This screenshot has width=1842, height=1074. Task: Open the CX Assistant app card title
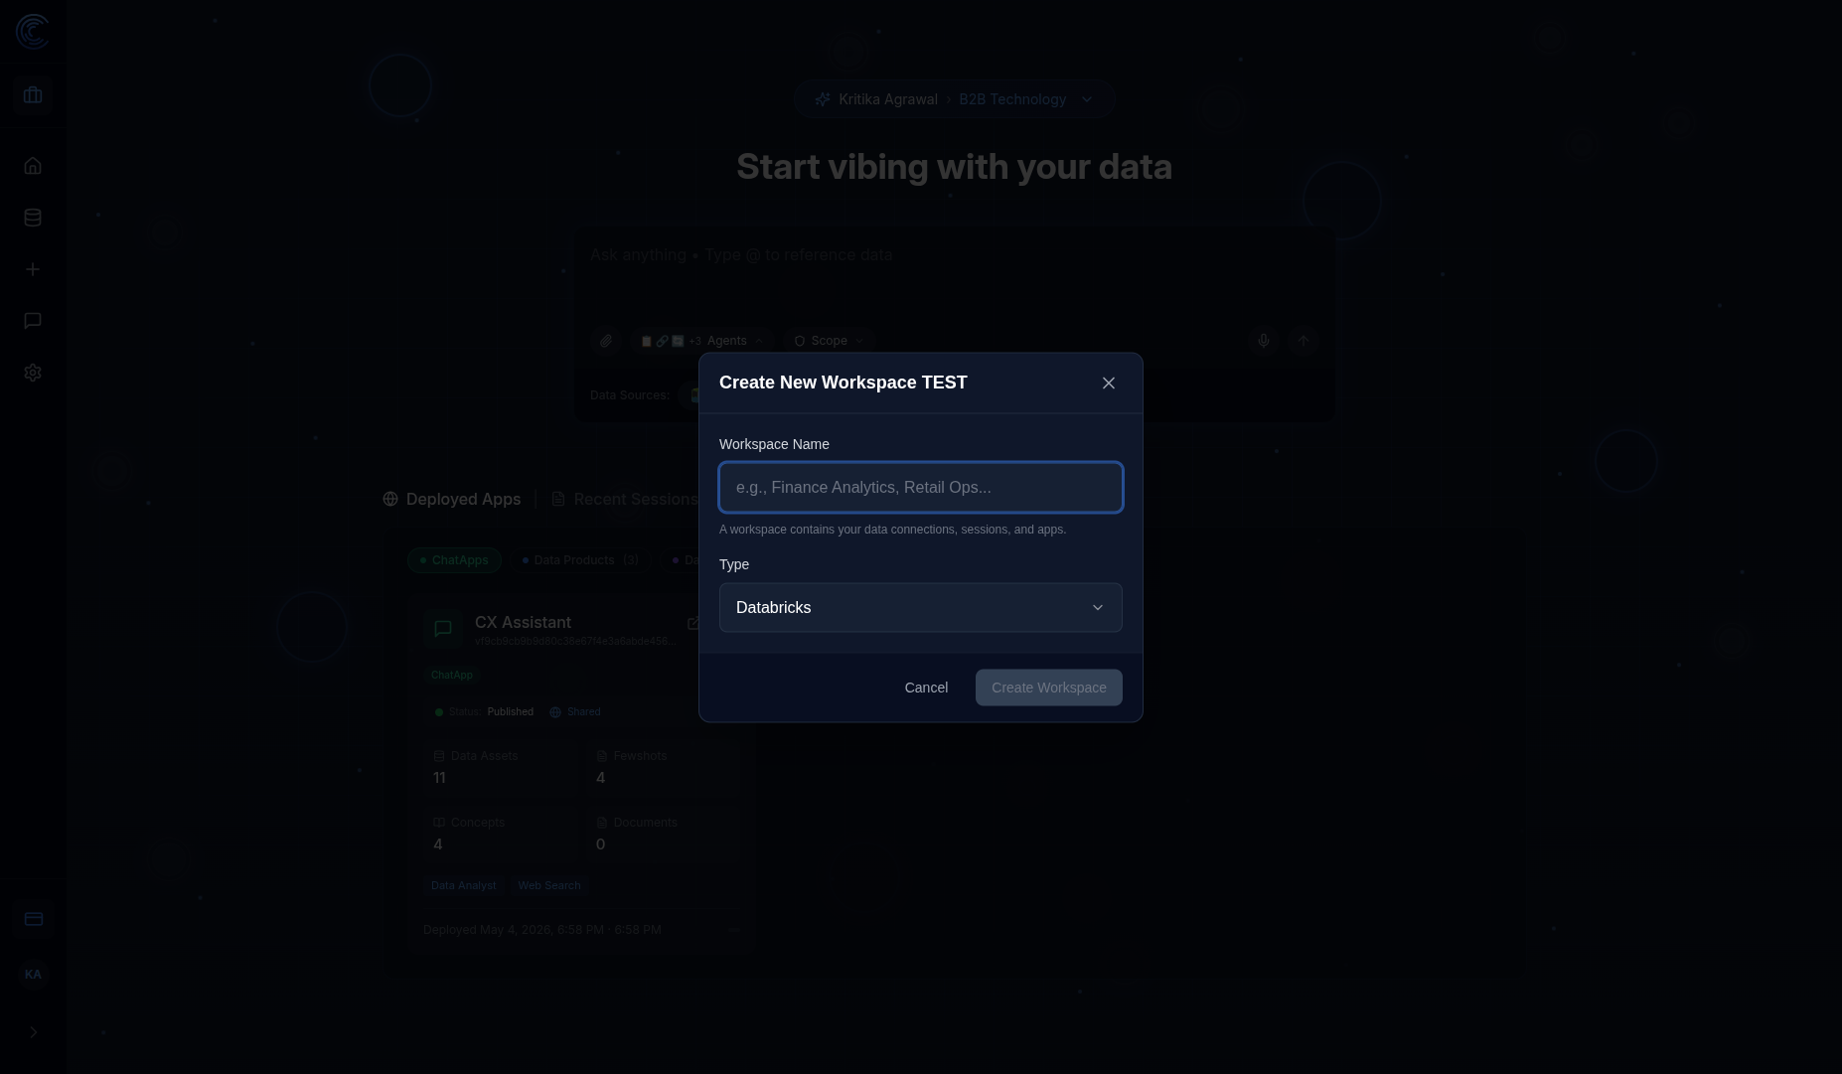pos(523,623)
